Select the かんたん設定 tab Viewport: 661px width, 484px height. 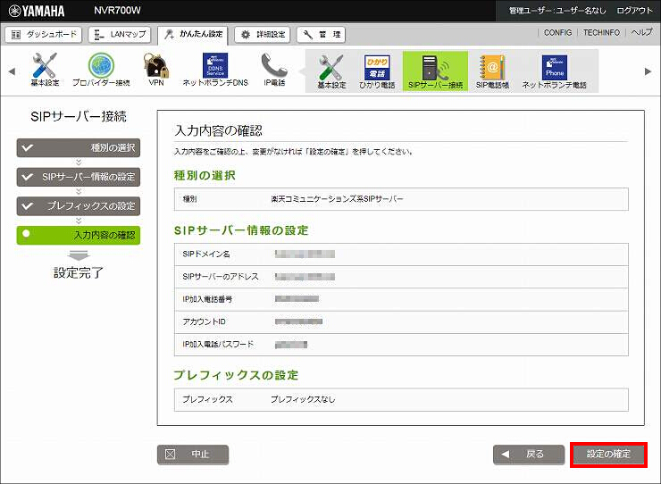coord(193,36)
